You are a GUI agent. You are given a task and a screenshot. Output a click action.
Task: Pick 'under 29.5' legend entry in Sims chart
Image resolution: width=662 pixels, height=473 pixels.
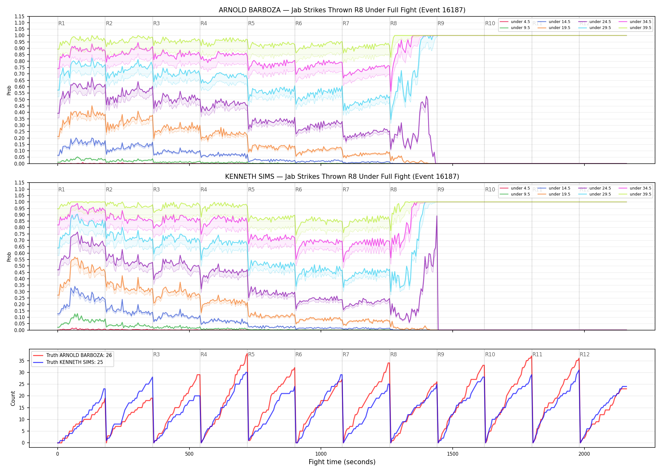[x=595, y=194]
